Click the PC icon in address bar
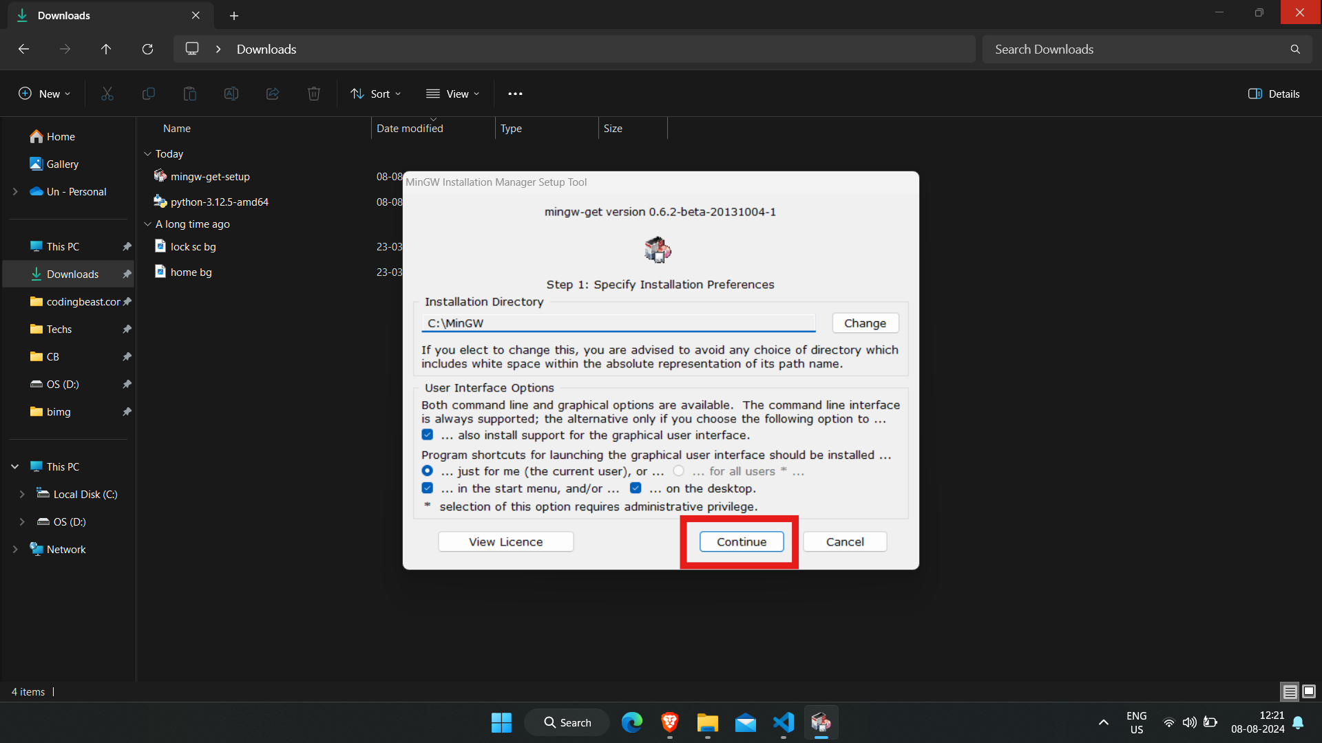1322x743 pixels. 192,49
